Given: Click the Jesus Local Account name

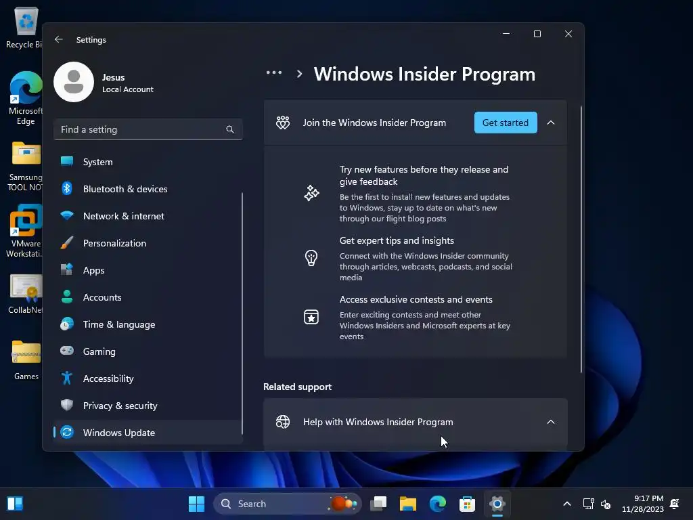Looking at the screenshot, I should 128,83.
